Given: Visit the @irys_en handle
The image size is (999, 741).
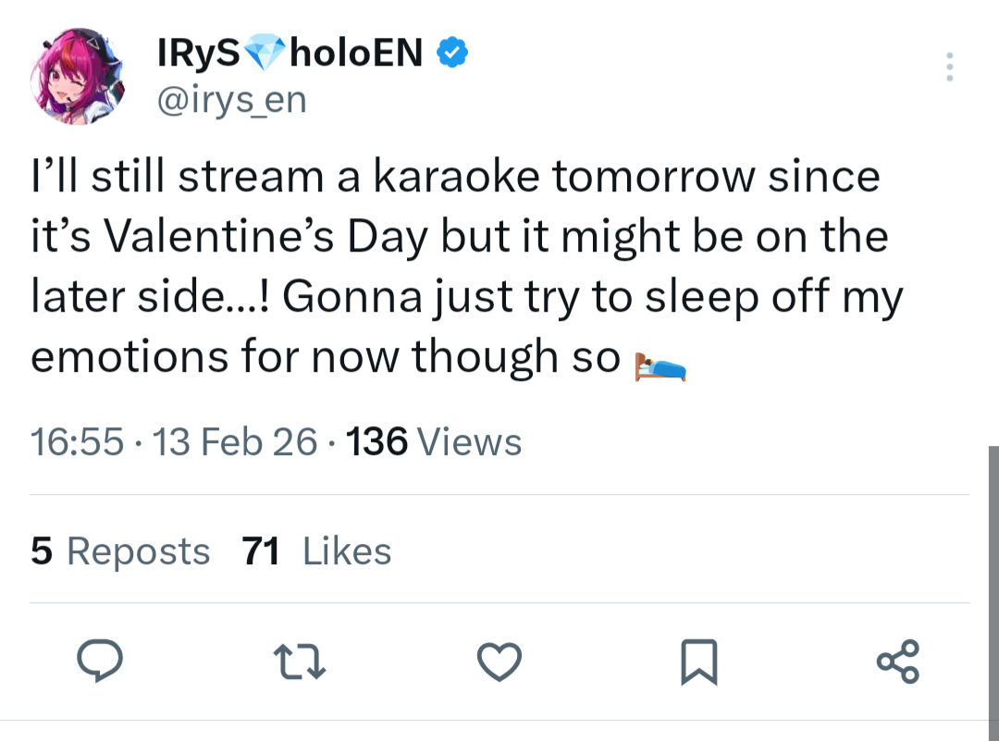Looking at the screenshot, I should (231, 99).
